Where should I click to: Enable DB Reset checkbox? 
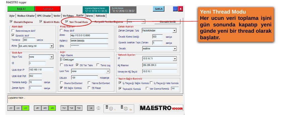(89, 88)
